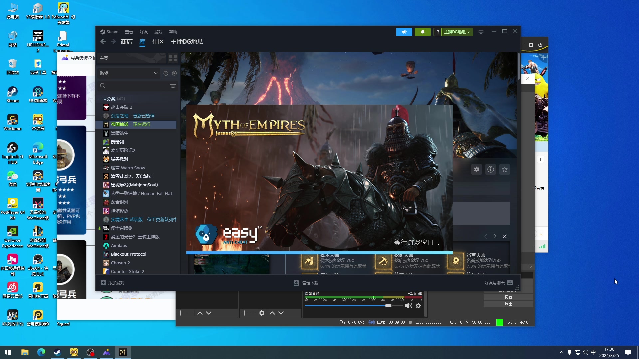Move OBS scene up arrow

[200, 313]
